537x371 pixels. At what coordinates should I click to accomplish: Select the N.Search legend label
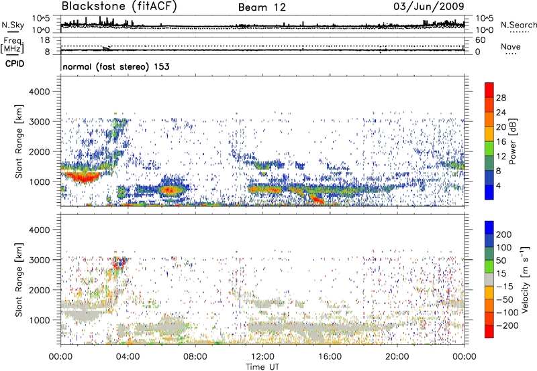tap(518, 25)
